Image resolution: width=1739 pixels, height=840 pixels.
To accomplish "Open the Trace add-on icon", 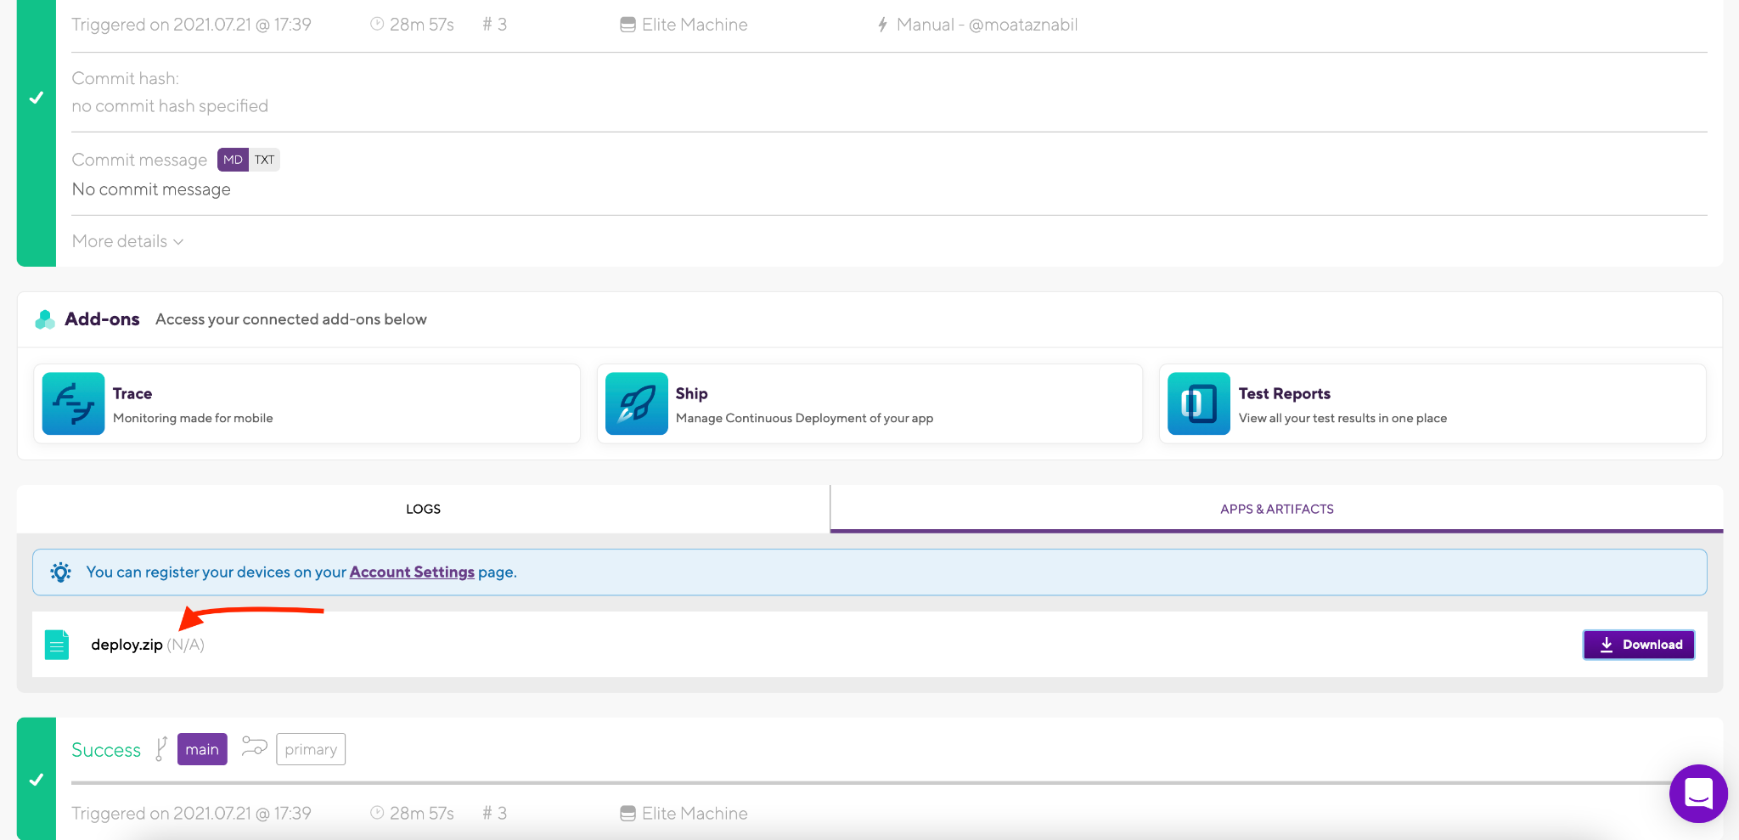I will [73, 403].
